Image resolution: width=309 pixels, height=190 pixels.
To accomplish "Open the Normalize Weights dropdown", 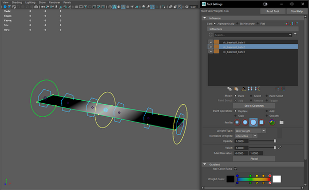I will [x=255, y=136].
